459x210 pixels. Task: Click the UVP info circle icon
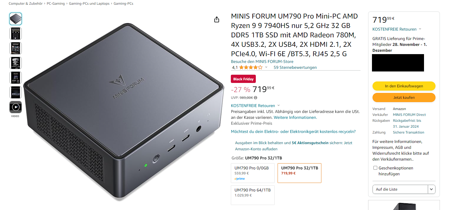point(256,98)
